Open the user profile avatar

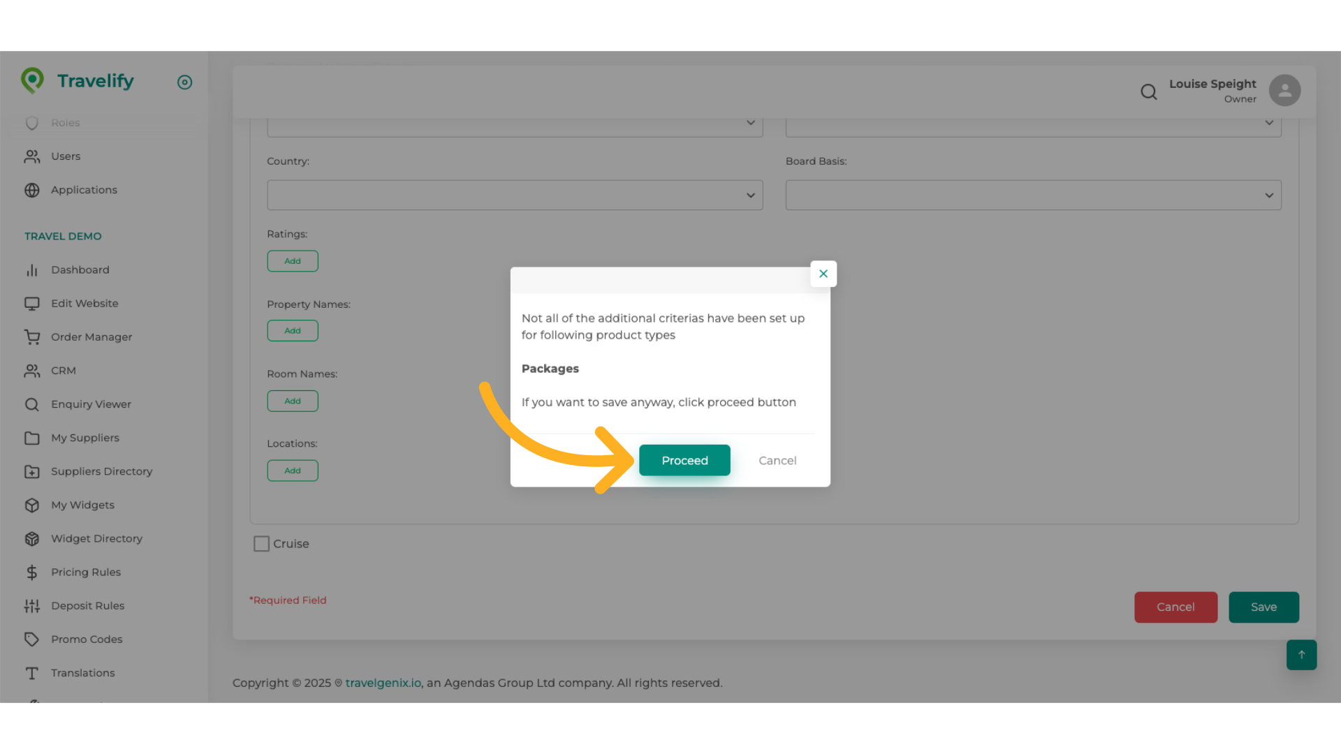click(x=1284, y=90)
